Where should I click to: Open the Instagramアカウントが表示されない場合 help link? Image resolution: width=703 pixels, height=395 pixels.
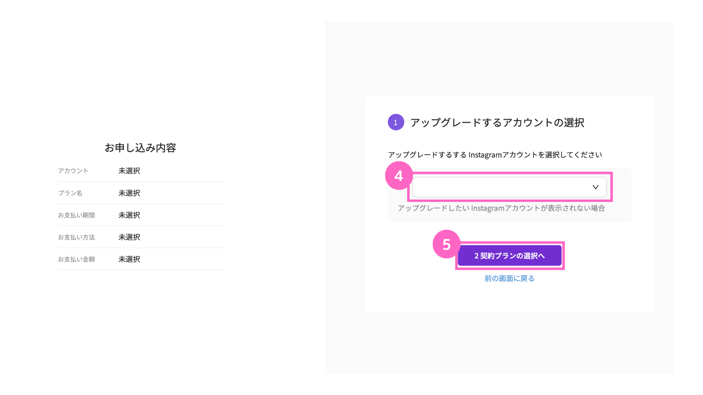[x=501, y=208]
